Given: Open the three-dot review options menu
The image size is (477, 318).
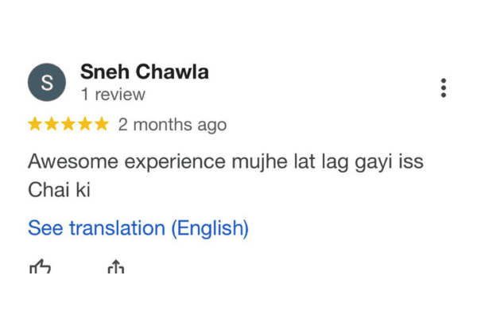Looking at the screenshot, I should coord(443,87).
